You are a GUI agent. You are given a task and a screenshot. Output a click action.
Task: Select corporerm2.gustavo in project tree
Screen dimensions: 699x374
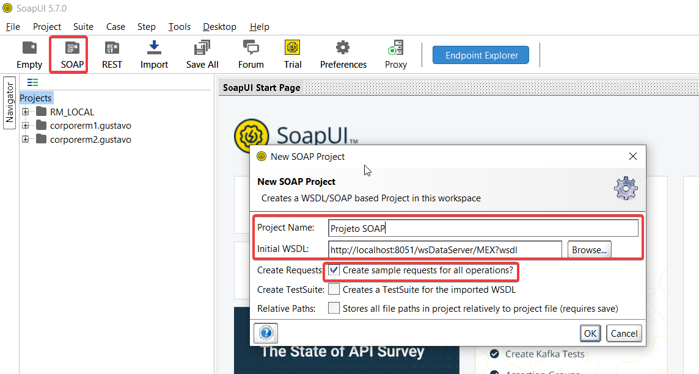(90, 139)
